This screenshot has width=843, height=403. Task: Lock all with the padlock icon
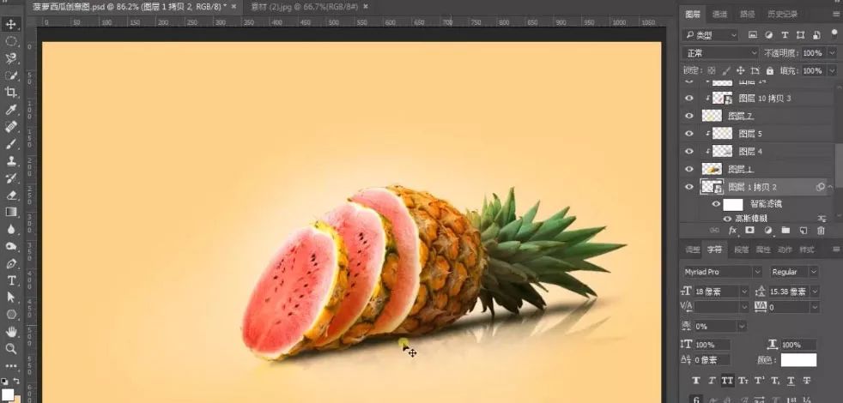tap(770, 70)
